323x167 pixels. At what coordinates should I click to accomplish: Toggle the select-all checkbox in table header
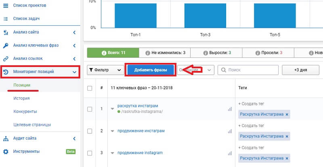[90, 88]
